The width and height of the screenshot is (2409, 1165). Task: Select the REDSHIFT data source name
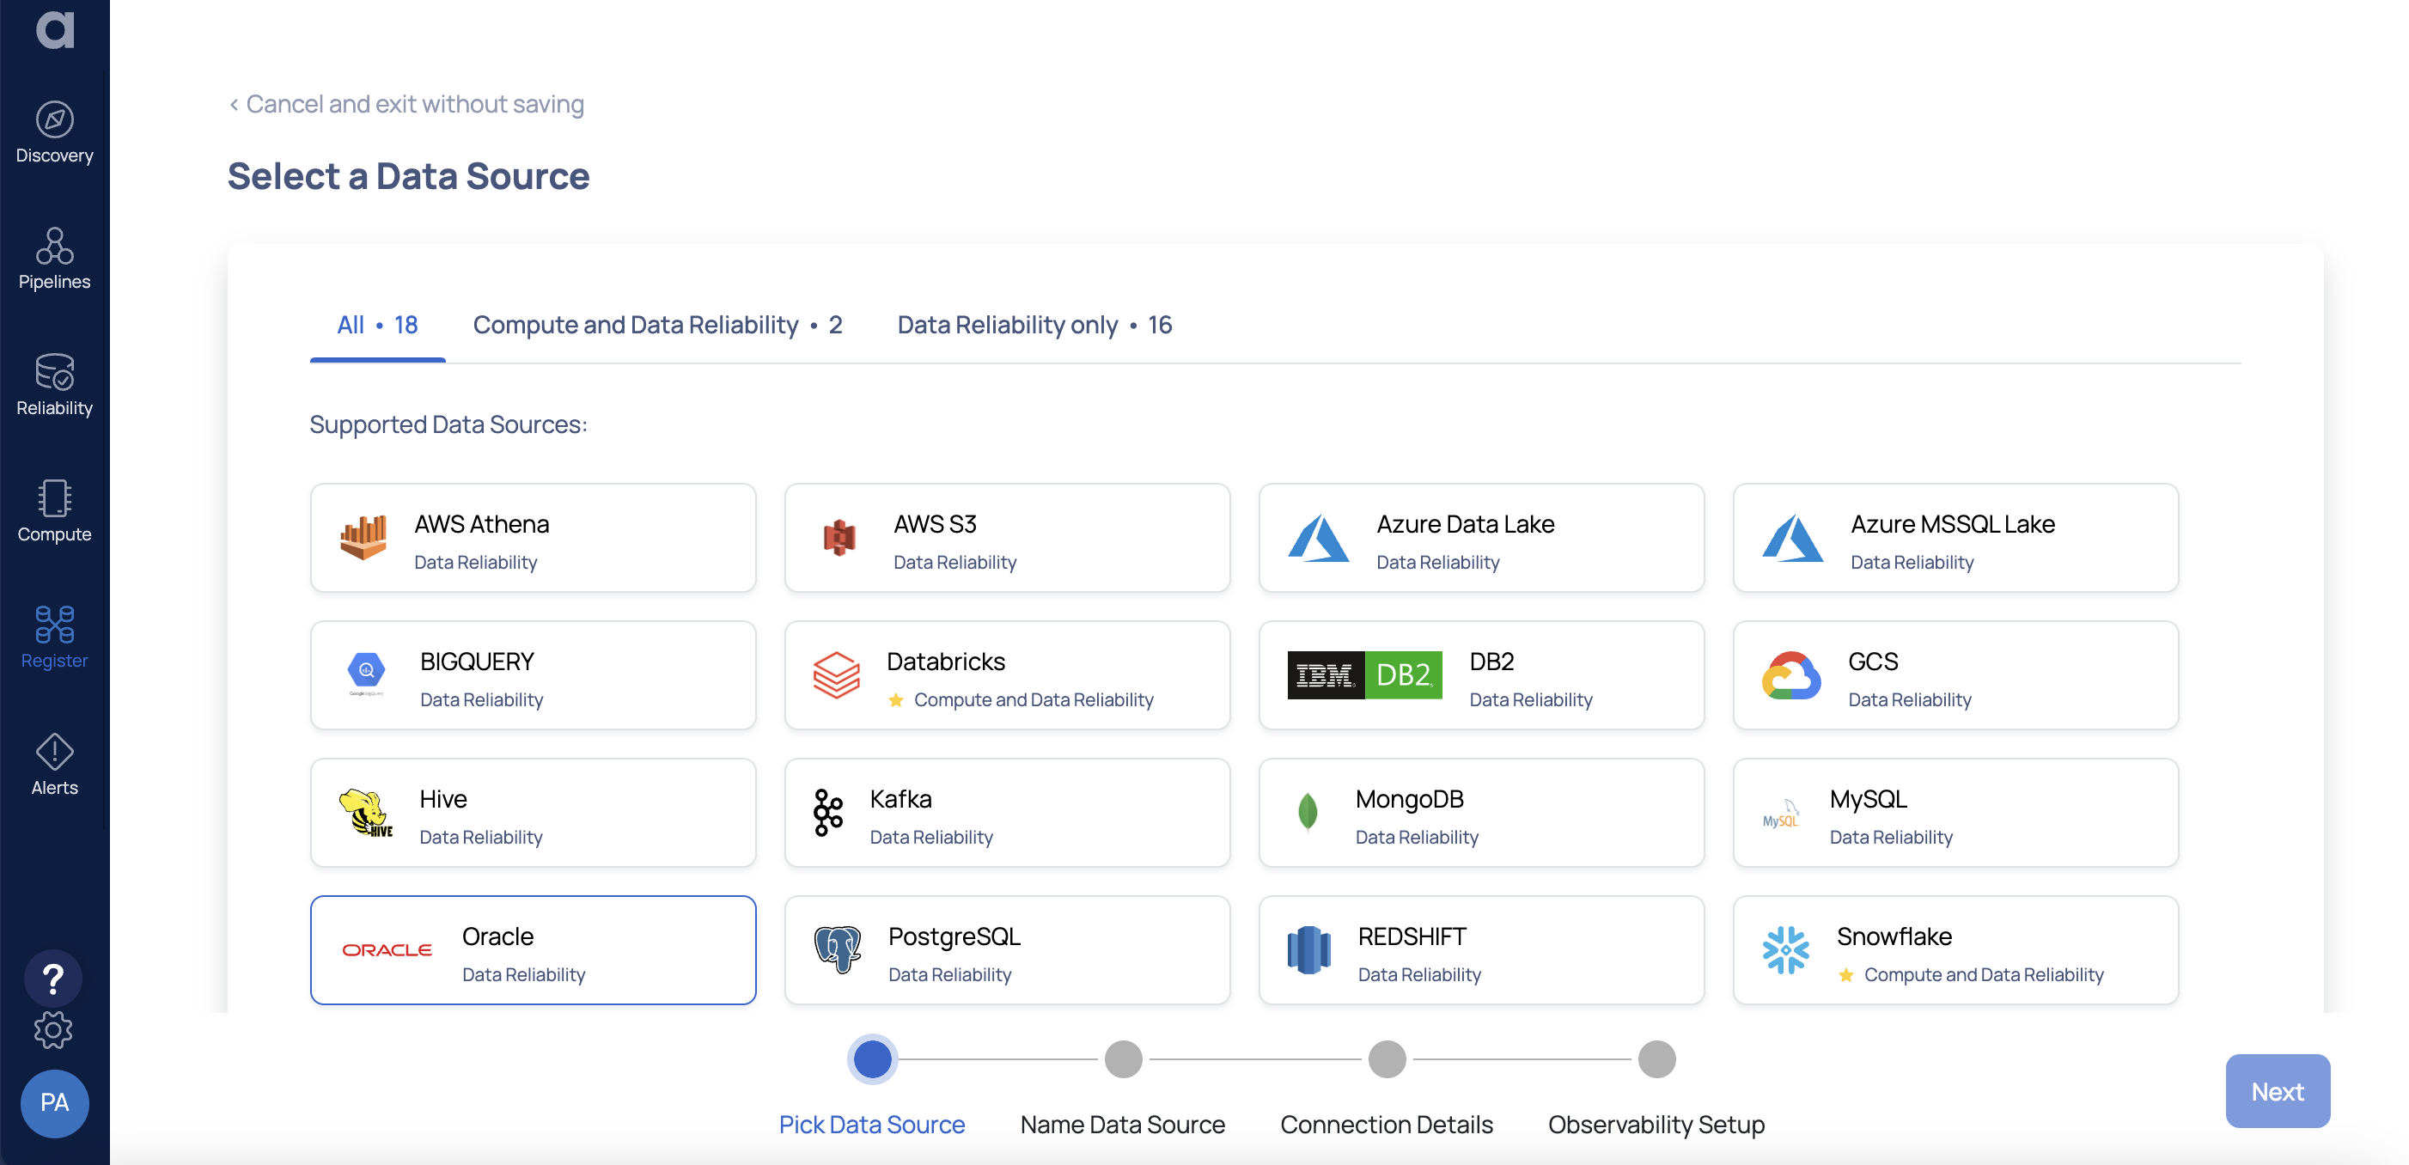(x=1412, y=936)
